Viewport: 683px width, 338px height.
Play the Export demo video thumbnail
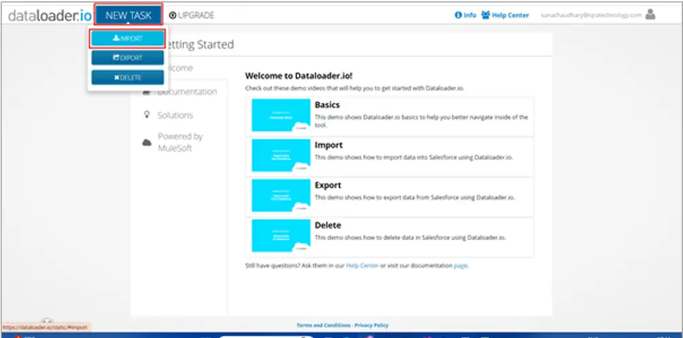[x=281, y=195]
